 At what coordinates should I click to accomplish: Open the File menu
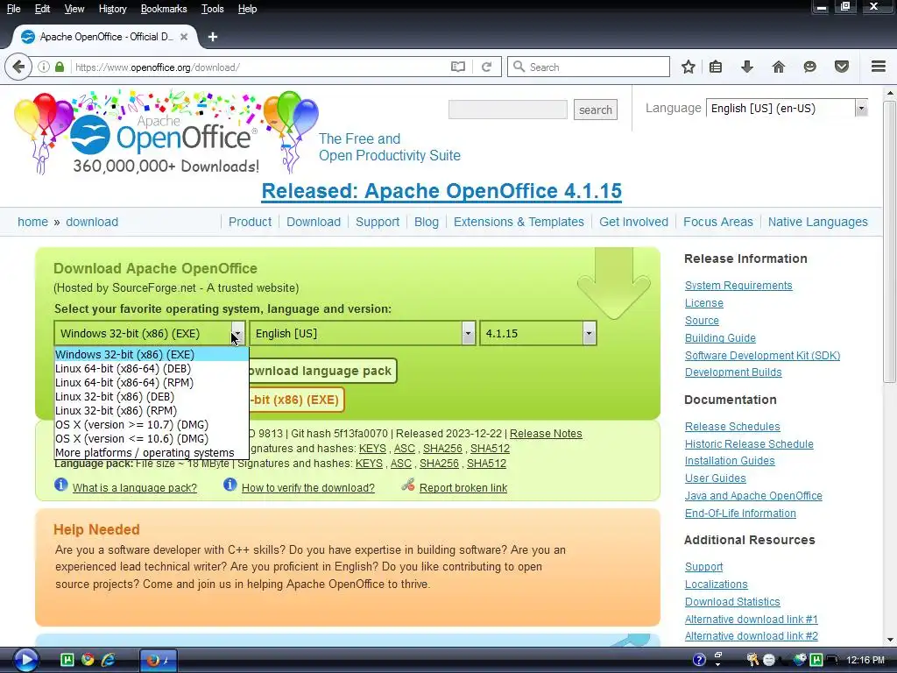click(x=14, y=9)
